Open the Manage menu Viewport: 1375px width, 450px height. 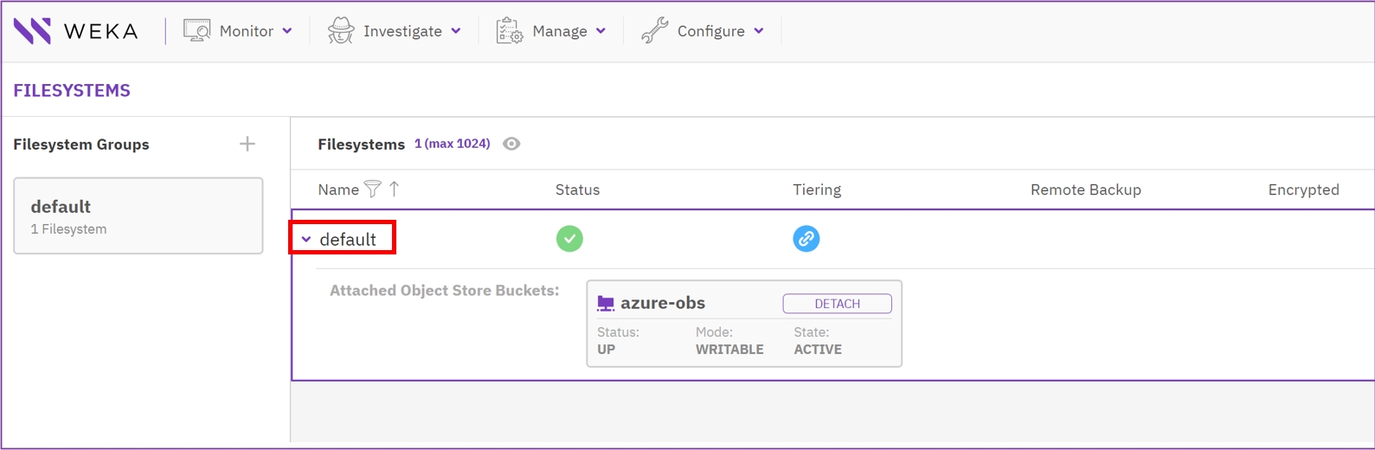point(560,31)
